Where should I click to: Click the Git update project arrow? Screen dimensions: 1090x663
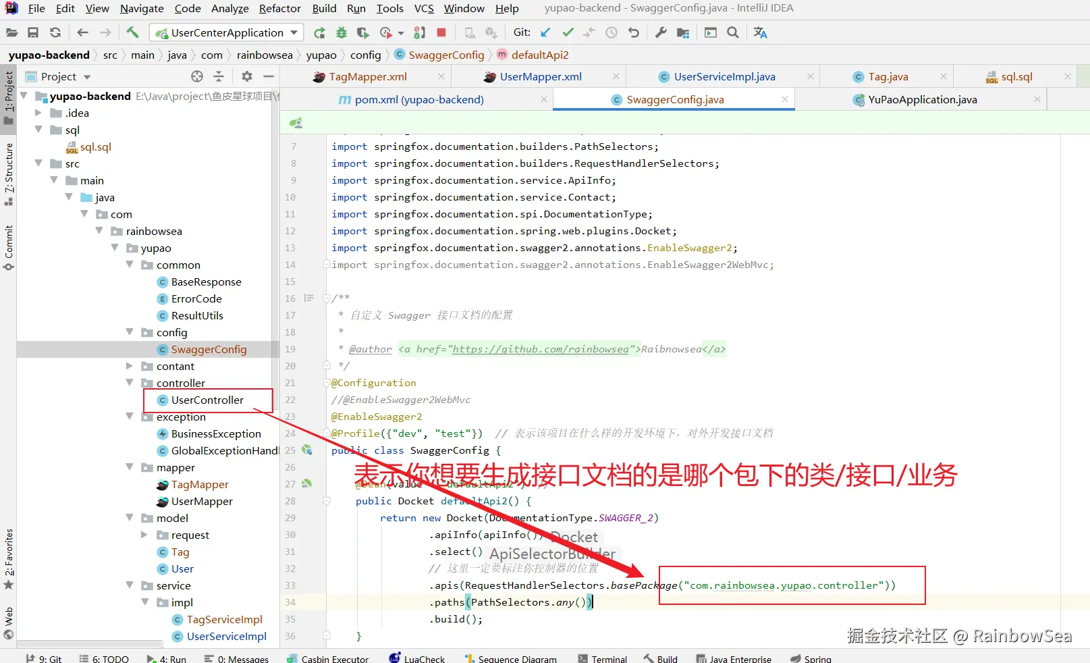point(546,32)
